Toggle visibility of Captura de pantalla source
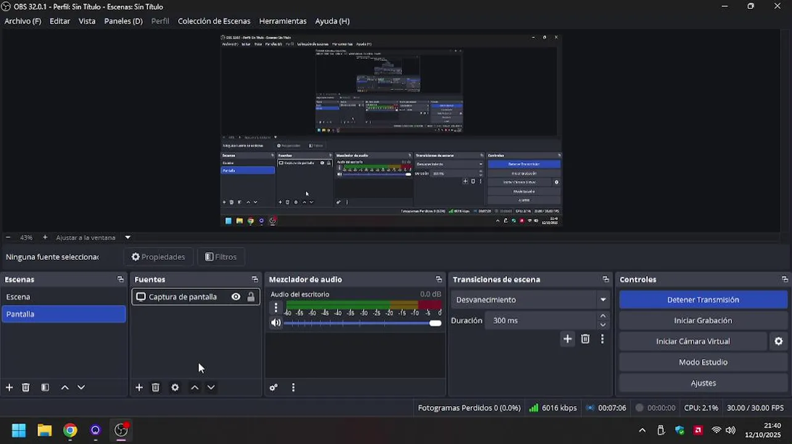The width and height of the screenshot is (792, 444). 236,297
